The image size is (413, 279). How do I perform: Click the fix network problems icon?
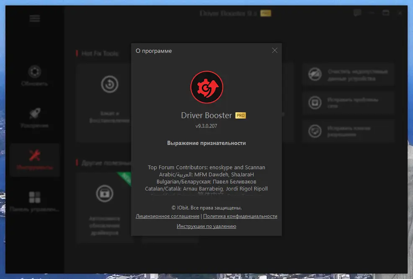click(x=315, y=103)
